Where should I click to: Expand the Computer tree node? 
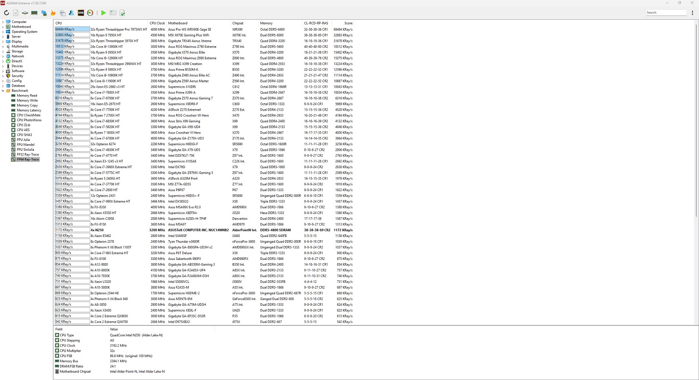pos(3,22)
